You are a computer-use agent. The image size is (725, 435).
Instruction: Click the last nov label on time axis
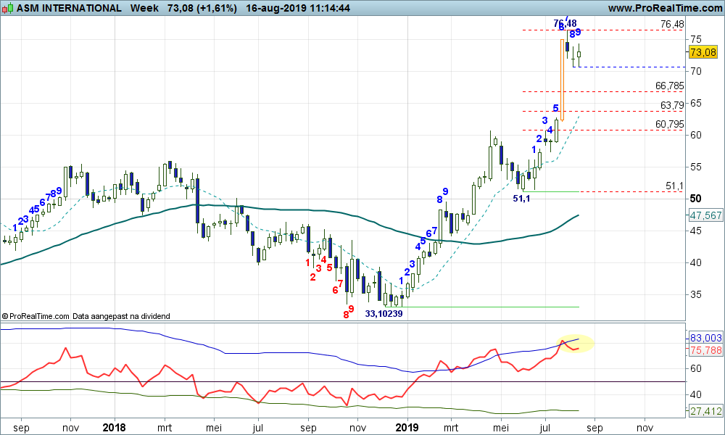pos(645,428)
